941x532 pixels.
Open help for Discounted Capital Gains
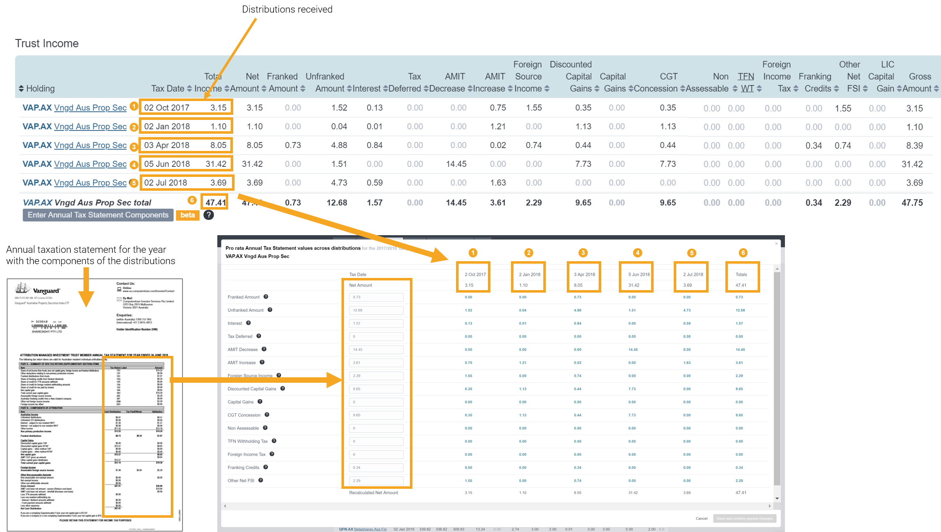pos(282,389)
